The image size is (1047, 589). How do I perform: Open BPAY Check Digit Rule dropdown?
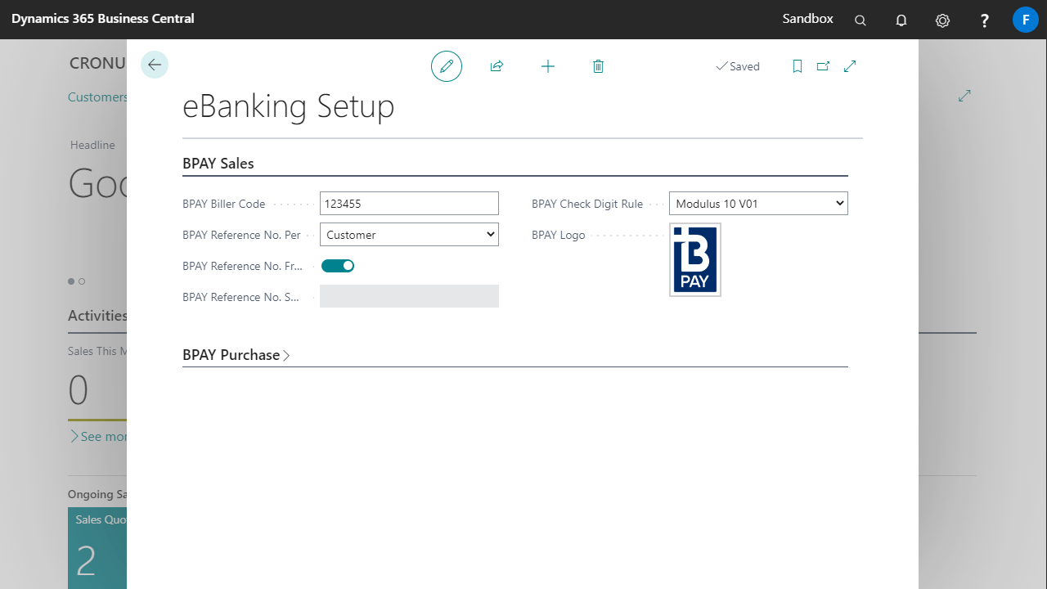758,204
